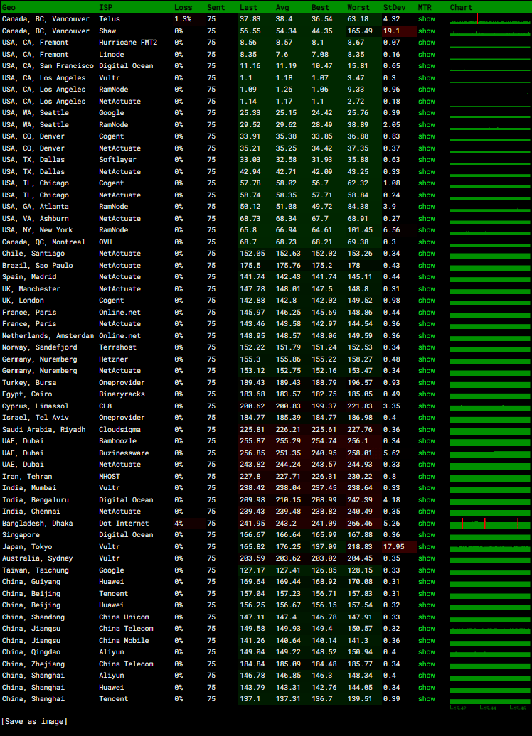Select the 17.95 StDev value for Tokyo
The width and height of the screenshot is (532, 736).
(x=394, y=547)
